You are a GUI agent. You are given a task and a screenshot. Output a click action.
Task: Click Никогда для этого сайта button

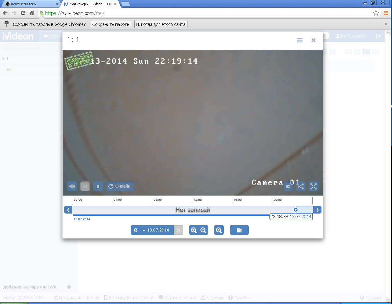(x=161, y=24)
